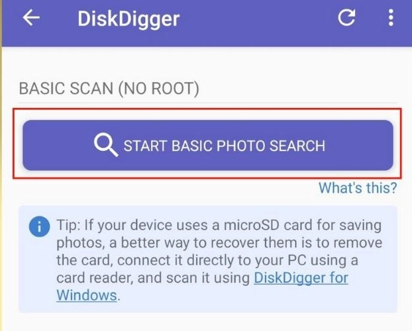Click the light blue tip card
The image size is (412, 331).
208,260
